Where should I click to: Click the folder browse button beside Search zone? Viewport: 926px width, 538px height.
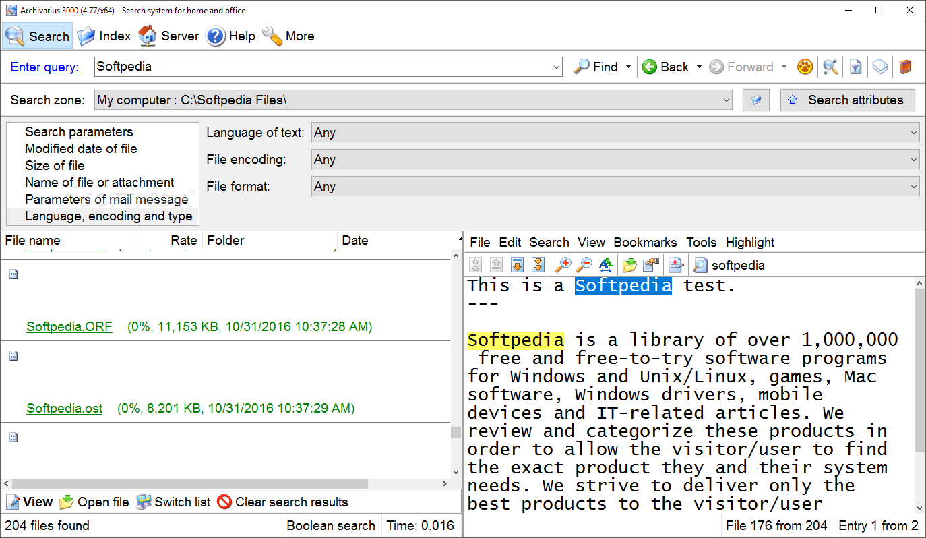point(756,100)
